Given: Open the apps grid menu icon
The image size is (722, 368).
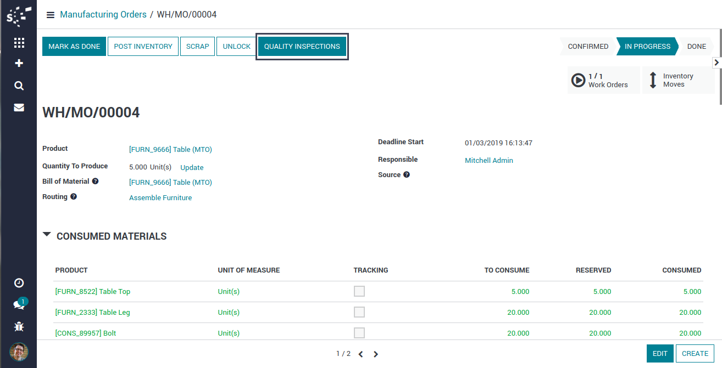Looking at the screenshot, I should pos(19,43).
